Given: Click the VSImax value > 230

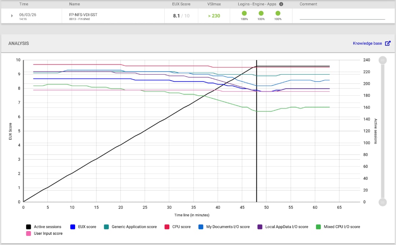Looking at the screenshot, I should (214, 16).
